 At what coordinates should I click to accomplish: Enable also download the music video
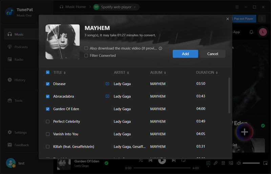[86, 48]
